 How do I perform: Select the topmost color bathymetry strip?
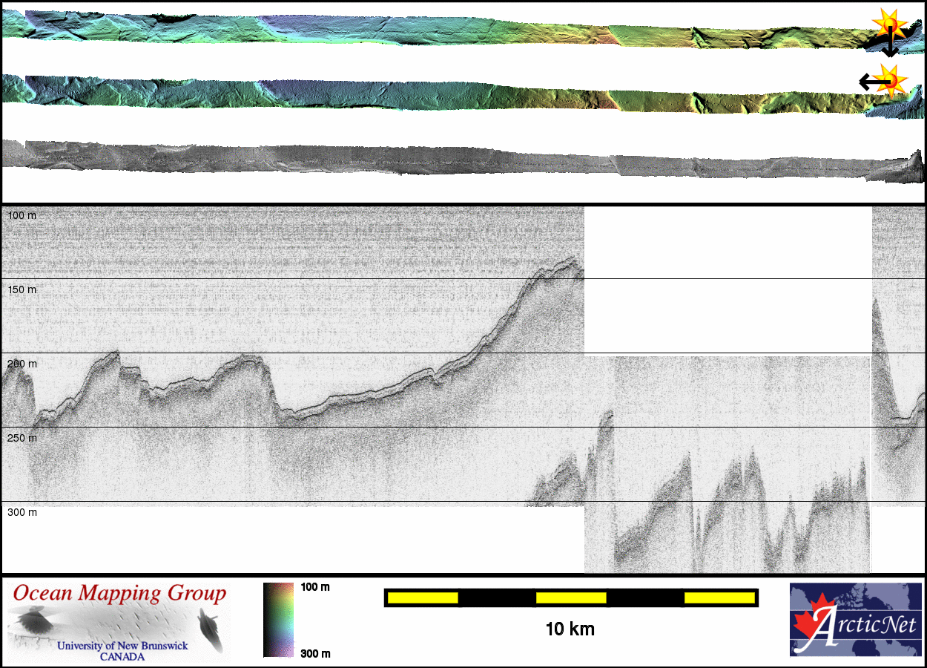click(445, 30)
